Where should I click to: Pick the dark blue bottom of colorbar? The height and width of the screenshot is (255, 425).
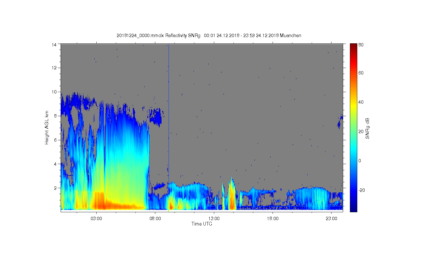point(353,208)
